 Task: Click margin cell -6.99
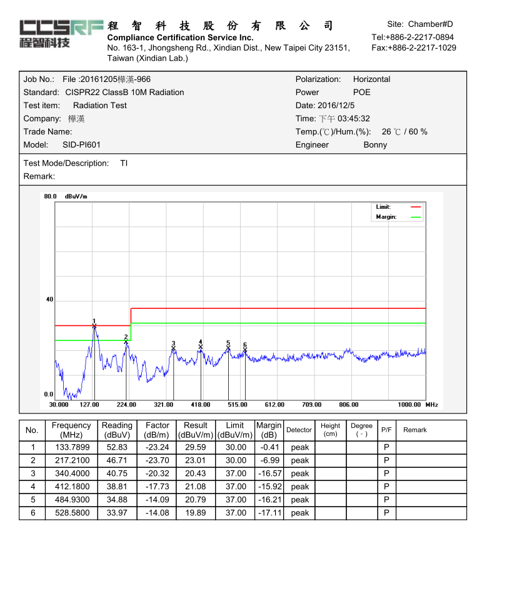269,460
